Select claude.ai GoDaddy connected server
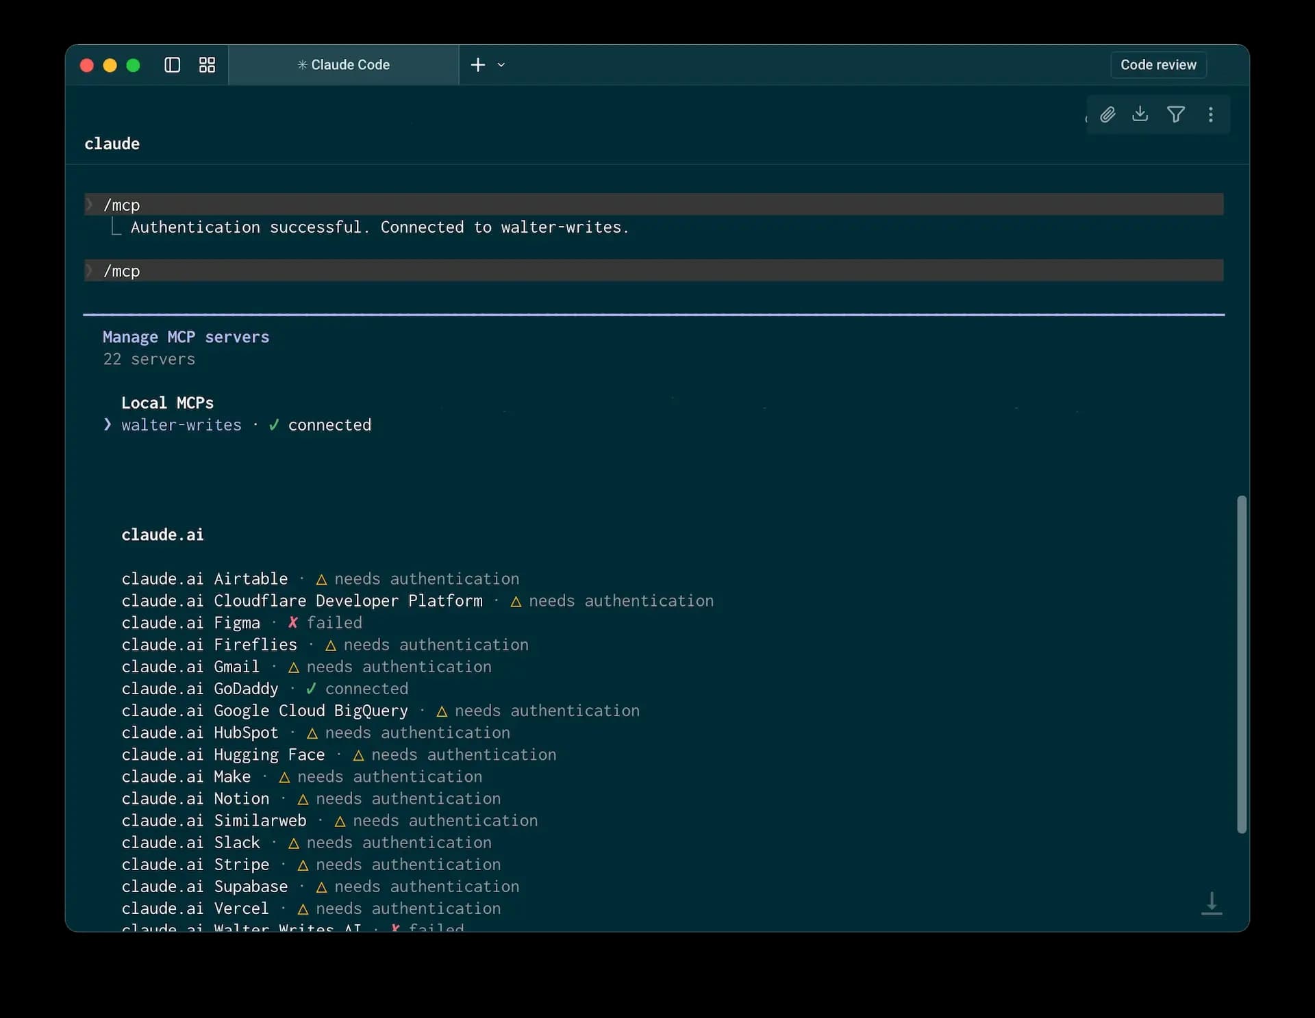This screenshot has height=1018, width=1315. [x=265, y=689]
